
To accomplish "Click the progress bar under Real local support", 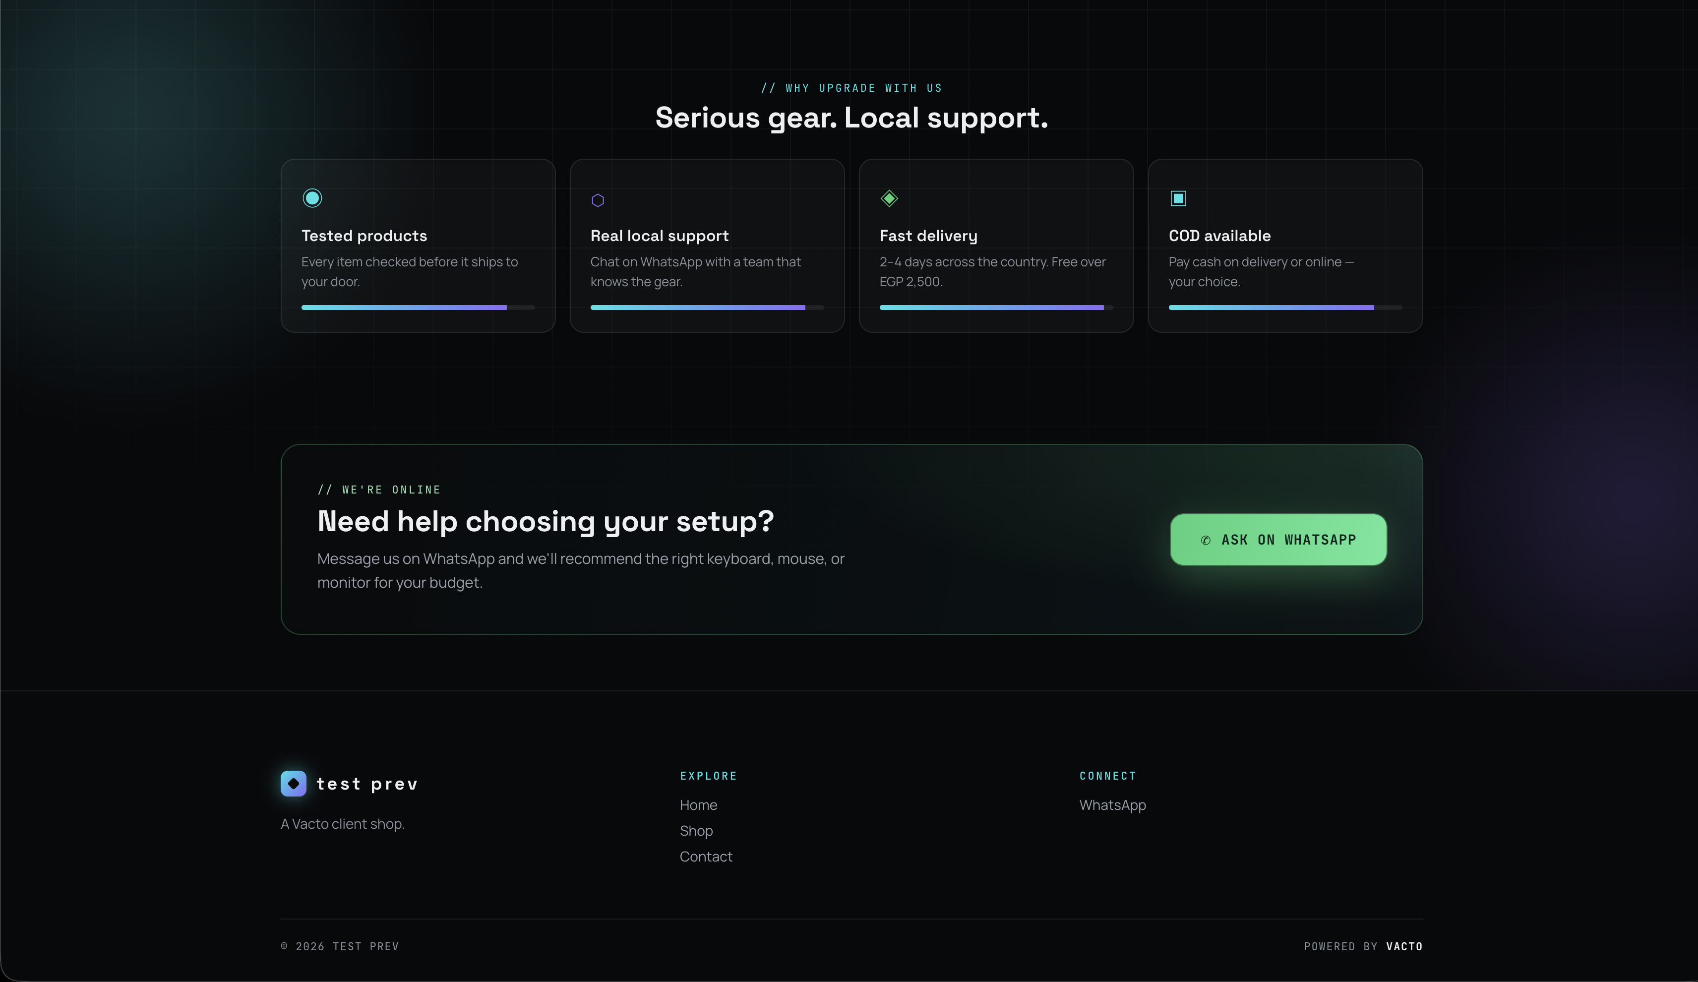I will pyautogui.click(x=707, y=307).
